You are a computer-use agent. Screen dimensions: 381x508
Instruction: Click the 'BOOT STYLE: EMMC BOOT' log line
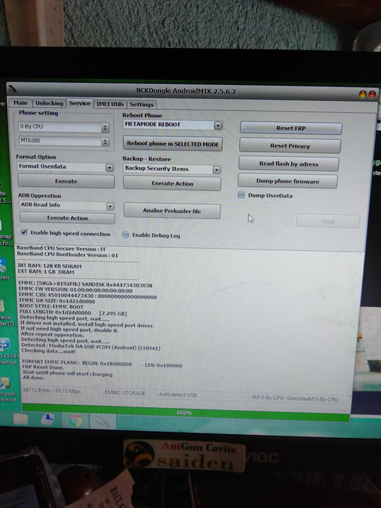point(51,307)
